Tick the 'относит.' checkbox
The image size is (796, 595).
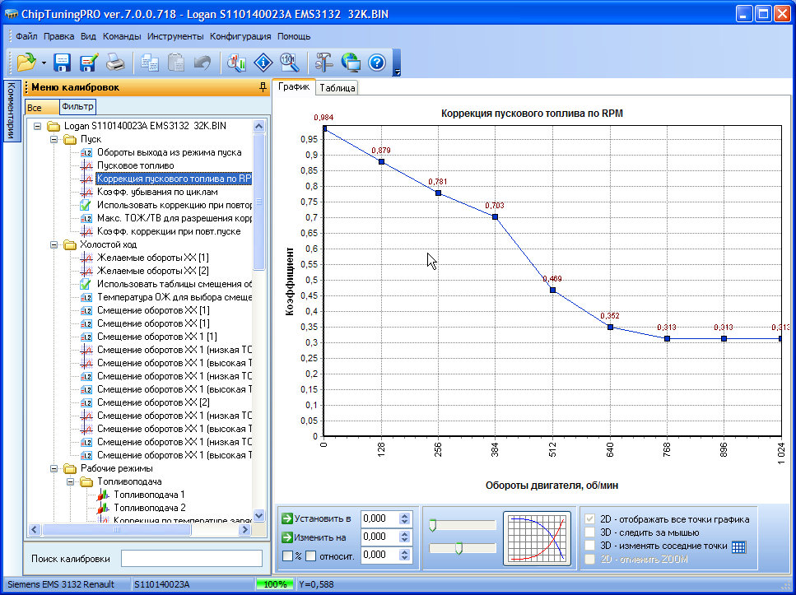click(311, 555)
